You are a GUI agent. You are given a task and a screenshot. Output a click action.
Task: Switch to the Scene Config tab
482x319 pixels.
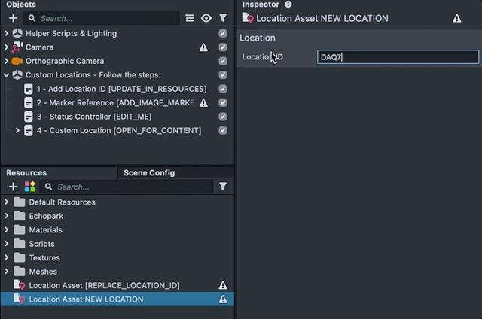pyautogui.click(x=148, y=172)
